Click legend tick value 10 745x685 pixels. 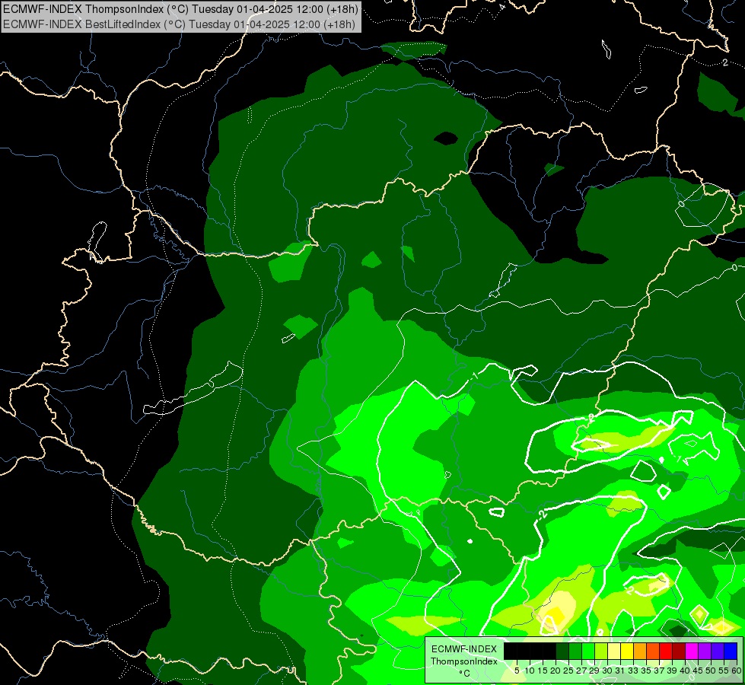(x=530, y=671)
